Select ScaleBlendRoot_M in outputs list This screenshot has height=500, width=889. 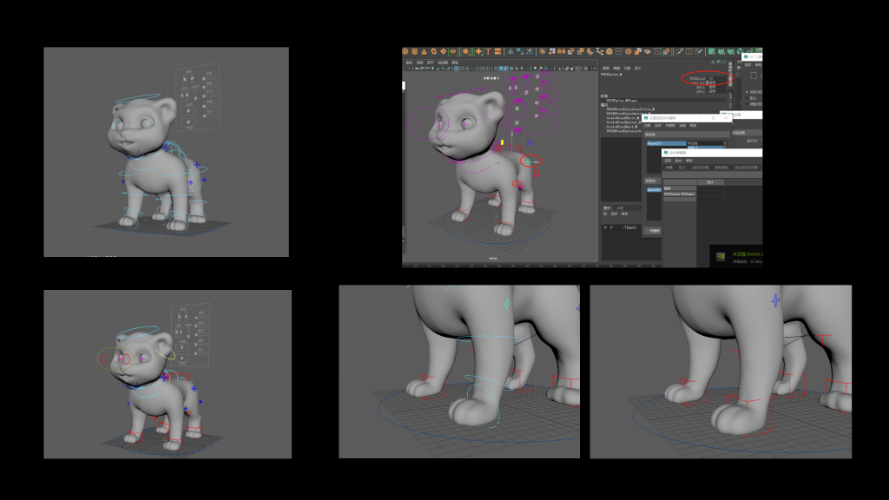622,127
